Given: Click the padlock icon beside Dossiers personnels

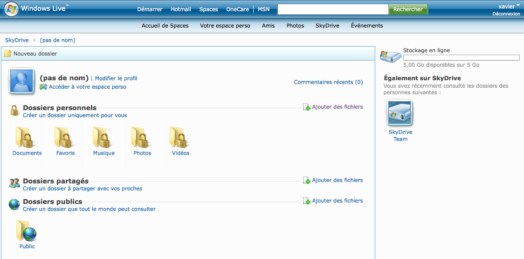Looking at the screenshot, I should (14, 110).
